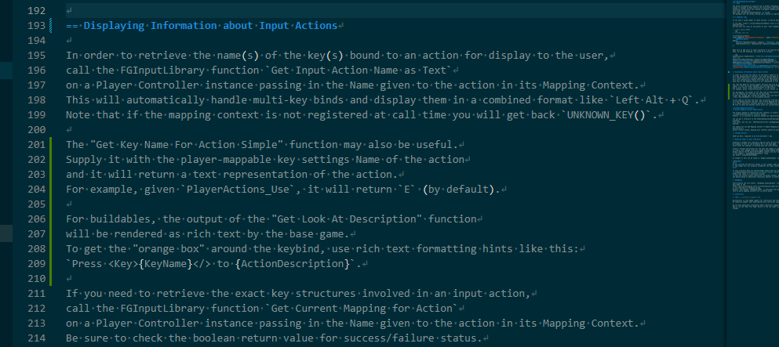This screenshot has height=347, width=779.
Task: Click line number 198 in the gutter
Action: 37,100
